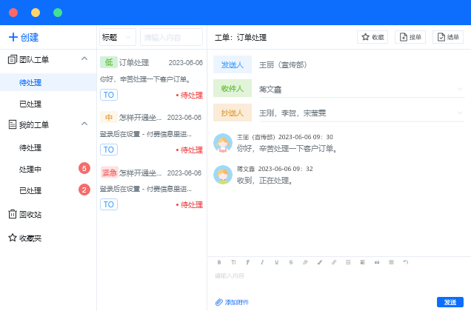Click the 接单 accept ticket button
The image size is (471, 311).
coord(410,37)
